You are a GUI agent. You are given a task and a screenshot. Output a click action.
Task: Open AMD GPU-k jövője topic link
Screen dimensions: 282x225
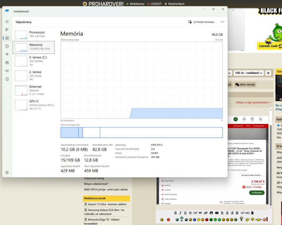coord(106,189)
